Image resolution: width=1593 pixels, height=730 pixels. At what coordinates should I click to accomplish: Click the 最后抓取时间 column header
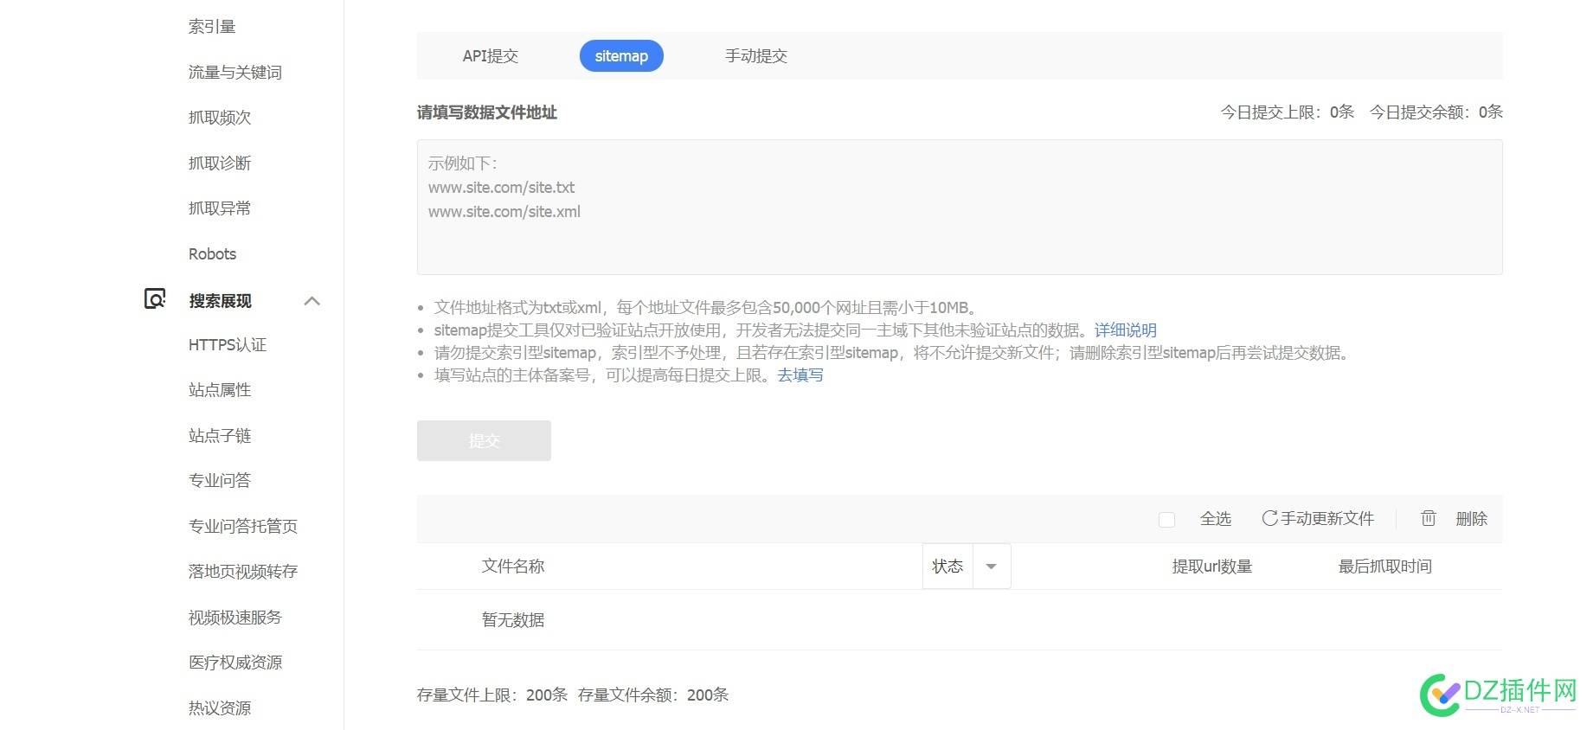point(1385,567)
